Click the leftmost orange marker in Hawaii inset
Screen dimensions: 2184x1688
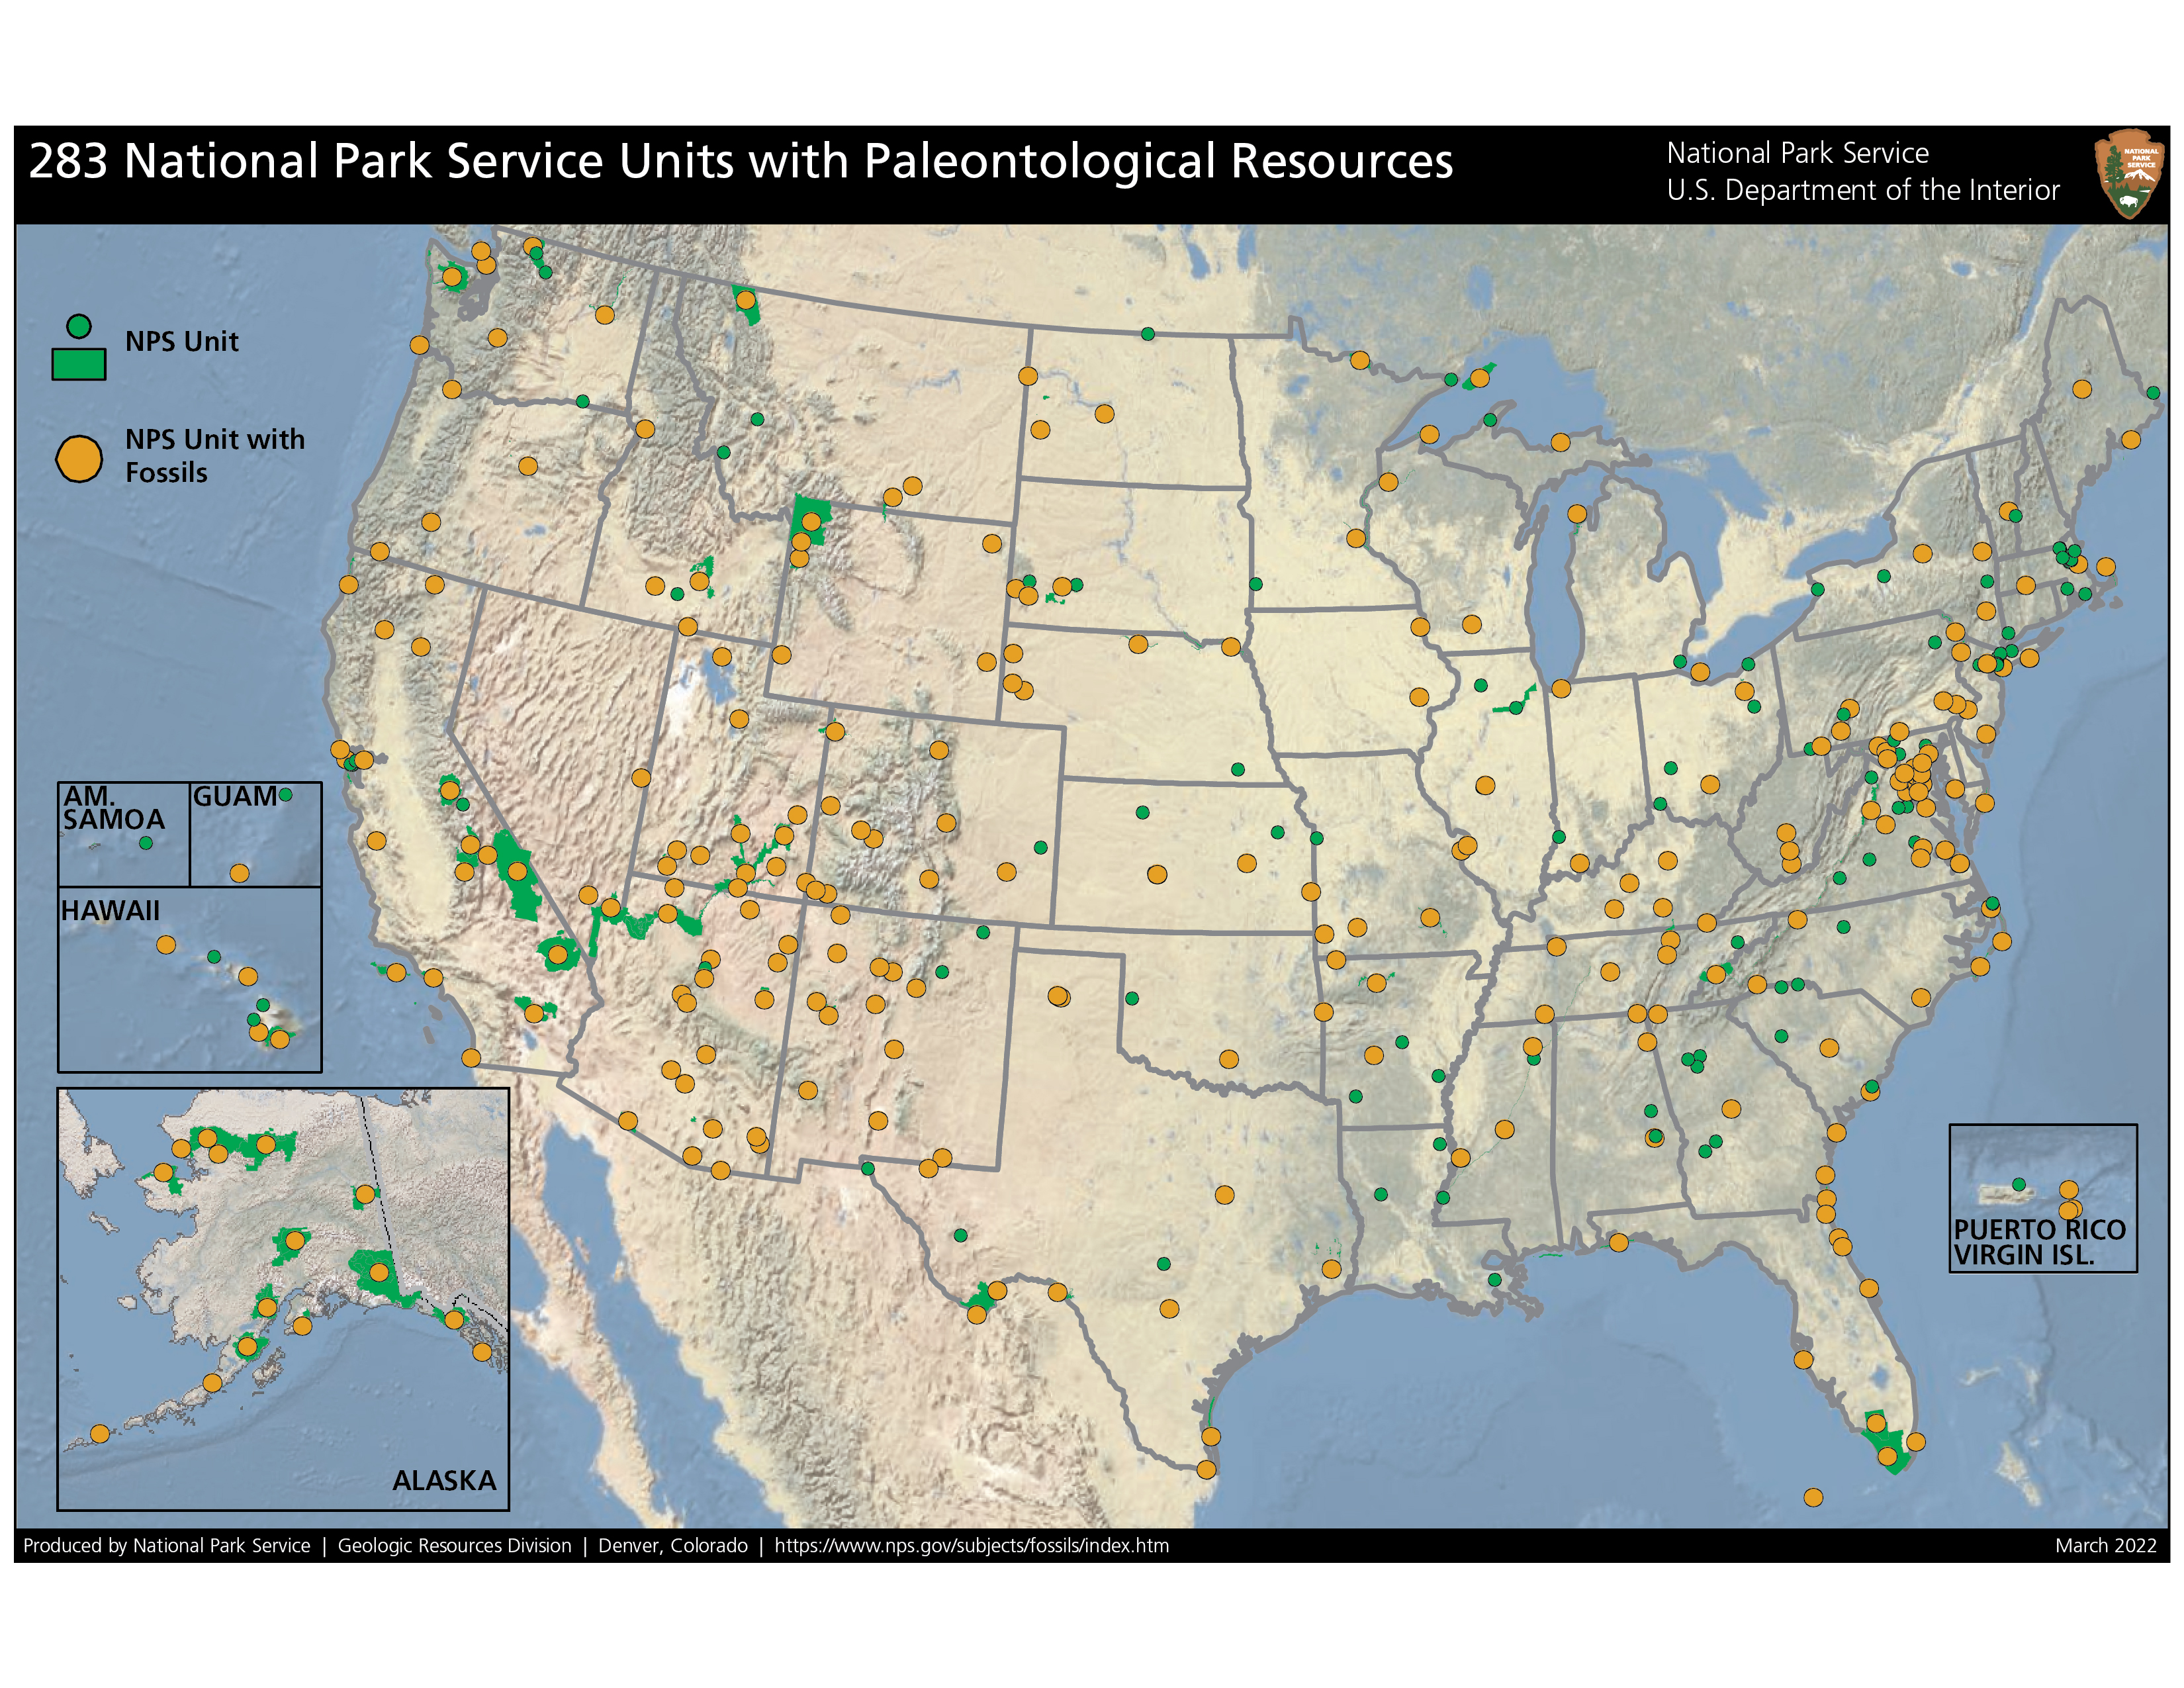pos(166,944)
